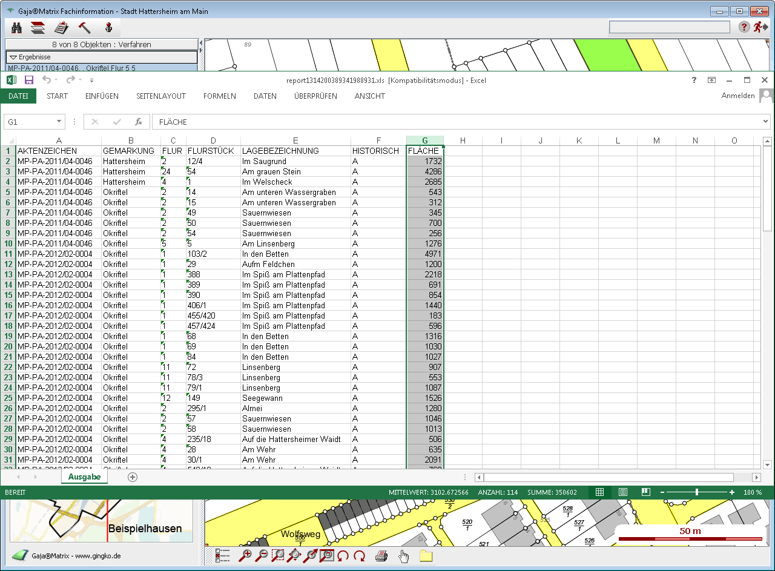This screenshot has width=775, height=571.
Task: Adjust the Excel zoom slider
Action: [697, 492]
